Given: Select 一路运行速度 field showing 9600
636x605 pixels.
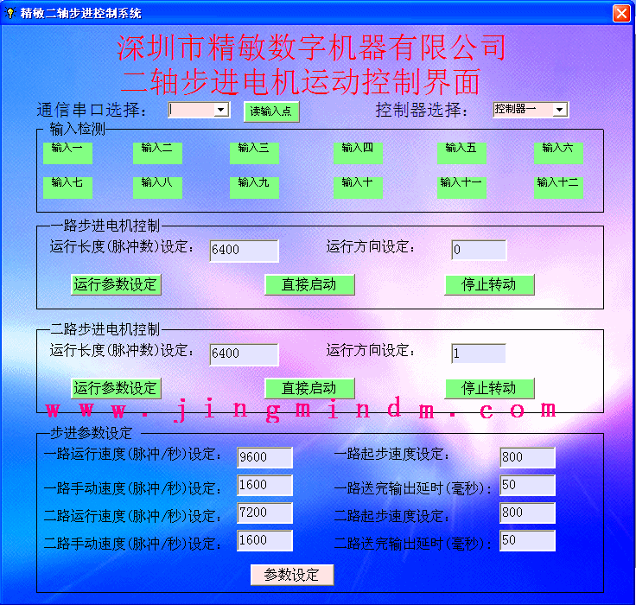Looking at the screenshot, I should 264,457.
